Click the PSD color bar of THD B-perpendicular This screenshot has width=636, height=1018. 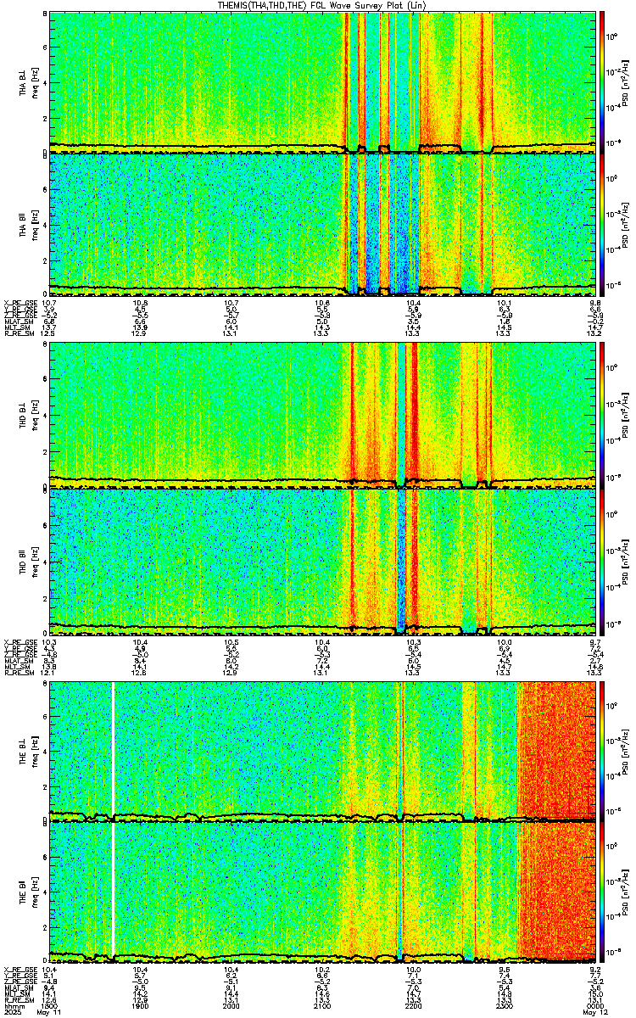[x=603, y=414]
